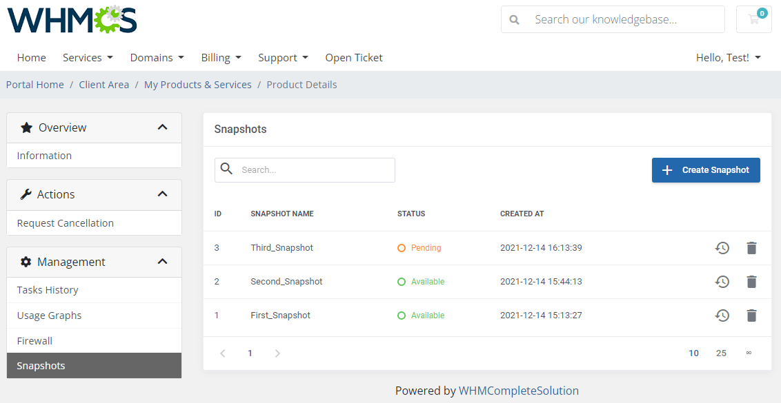Restore the Third_Snapshot using its restore icon
This screenshot has height=403, width=781.
[722, 248]
